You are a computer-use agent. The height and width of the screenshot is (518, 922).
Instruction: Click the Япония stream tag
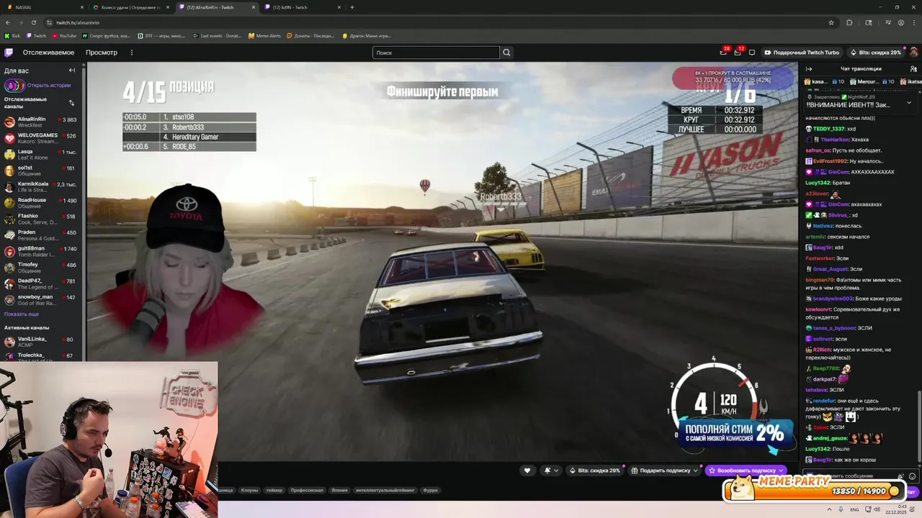(x=339, y=490)
